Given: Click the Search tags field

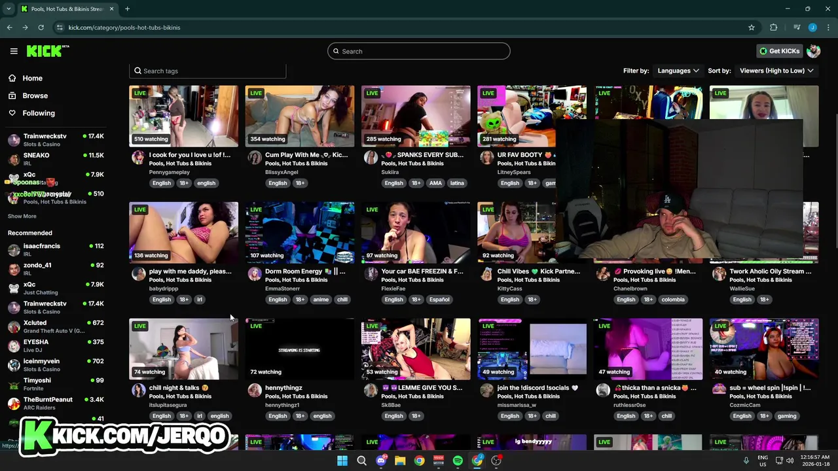Looking at the screenshot, I should click(x=208, y=71).
